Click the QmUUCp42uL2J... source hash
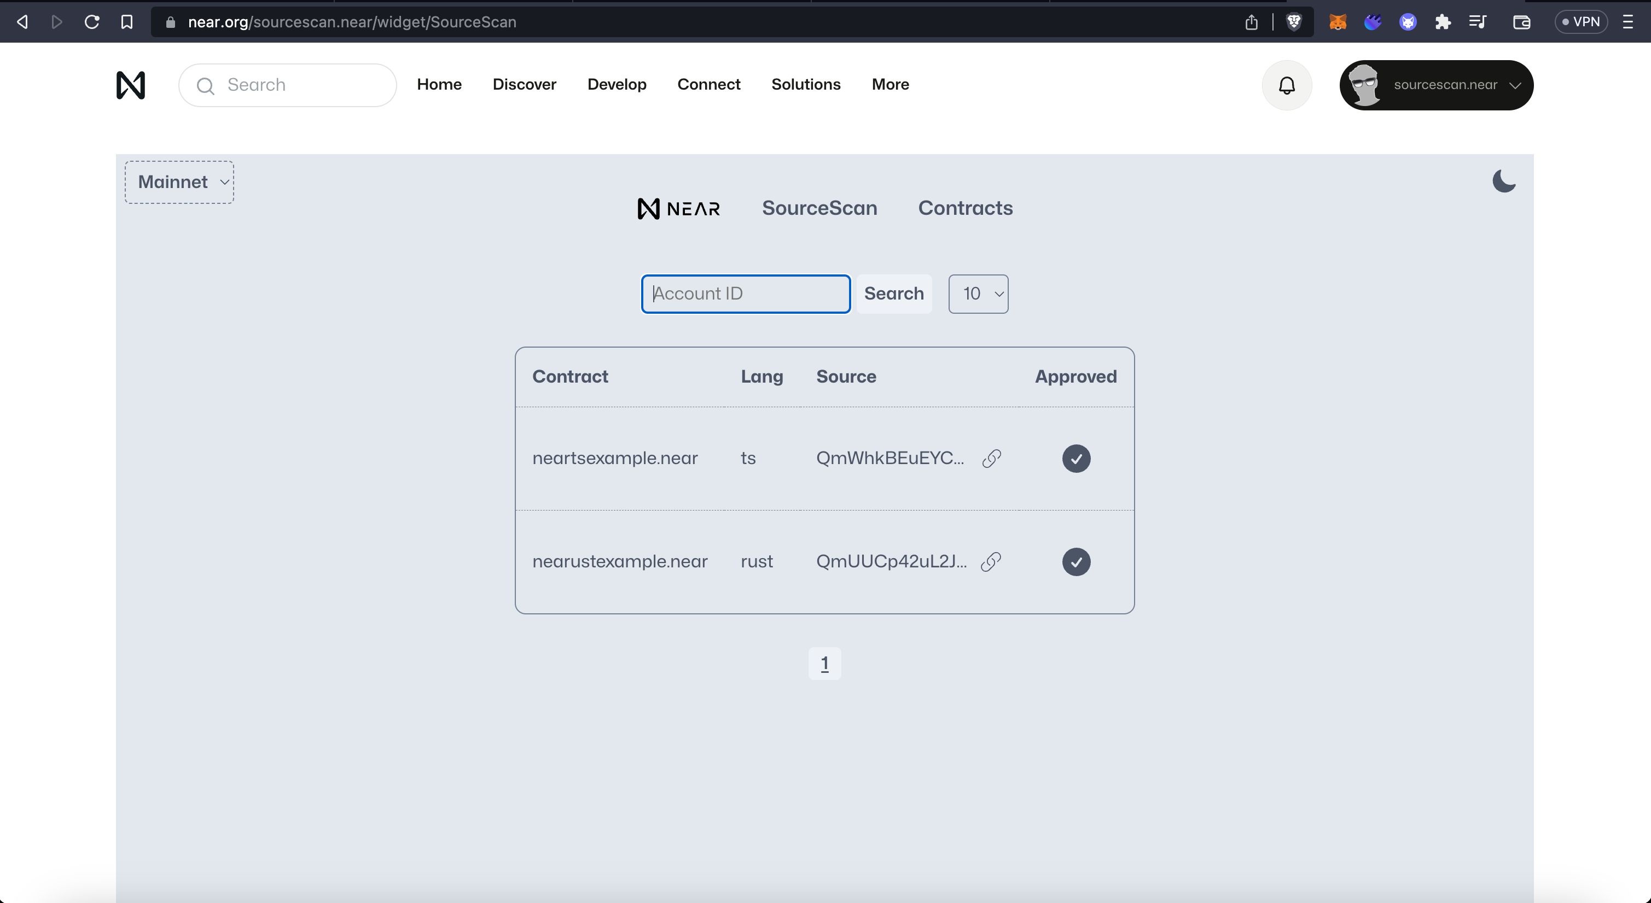 (892, 562)
